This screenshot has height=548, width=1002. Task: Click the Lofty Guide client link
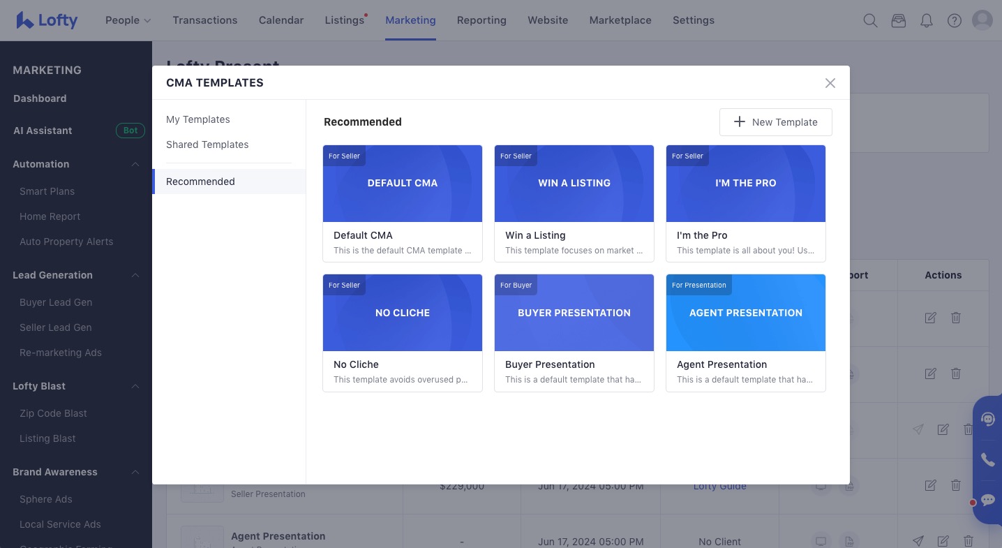(x=719, y=486)
